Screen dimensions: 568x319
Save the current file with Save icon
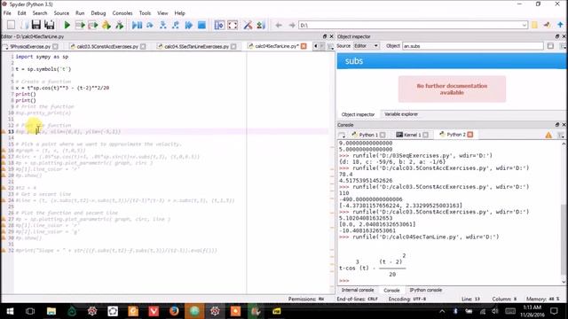[x=35, y=25]
